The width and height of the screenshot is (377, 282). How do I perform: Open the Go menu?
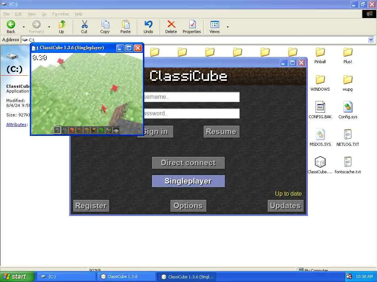pos(44,14)
